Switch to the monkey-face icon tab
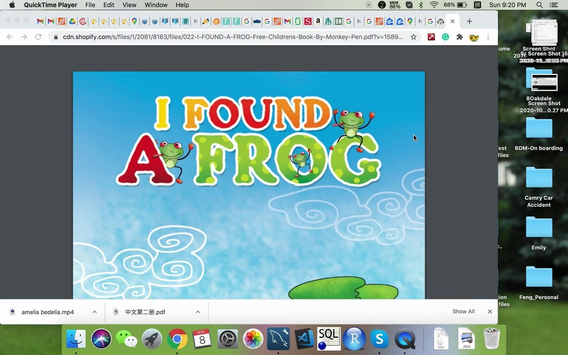 (x=440, y=21)
